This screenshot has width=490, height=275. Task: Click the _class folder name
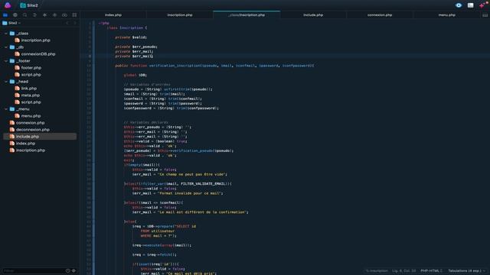pyautogui.click(x=22, y=34)
